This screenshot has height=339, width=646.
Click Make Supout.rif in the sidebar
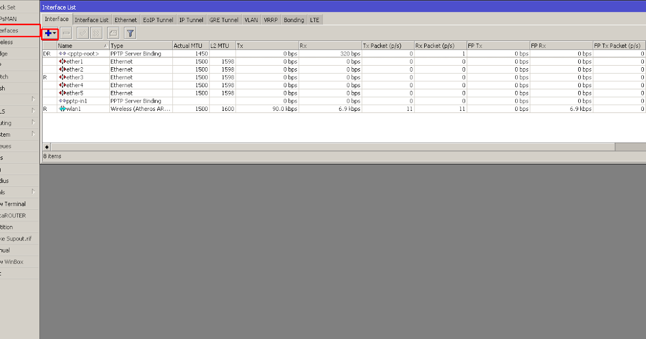16,238
